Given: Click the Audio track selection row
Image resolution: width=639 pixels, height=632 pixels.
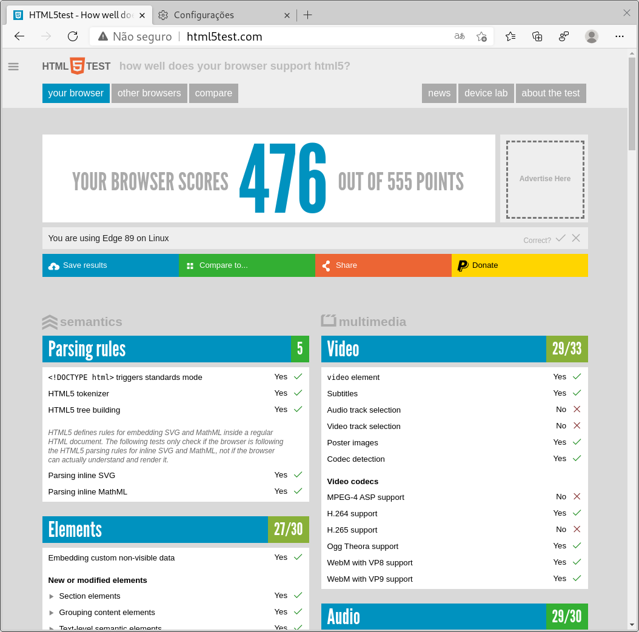Looking at the screenshot, I should (x=454, y=410).
